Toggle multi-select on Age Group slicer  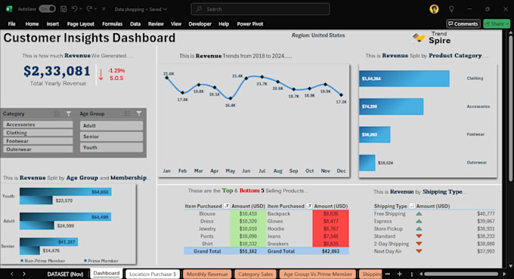tap(128, 114)
